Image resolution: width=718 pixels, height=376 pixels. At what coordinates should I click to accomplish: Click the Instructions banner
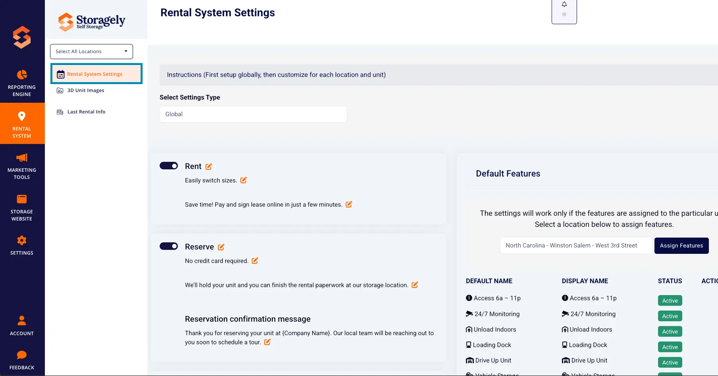coord(438,75)
